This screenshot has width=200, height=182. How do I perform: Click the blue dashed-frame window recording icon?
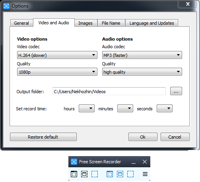pyautogui.click(x=120, y=174)
